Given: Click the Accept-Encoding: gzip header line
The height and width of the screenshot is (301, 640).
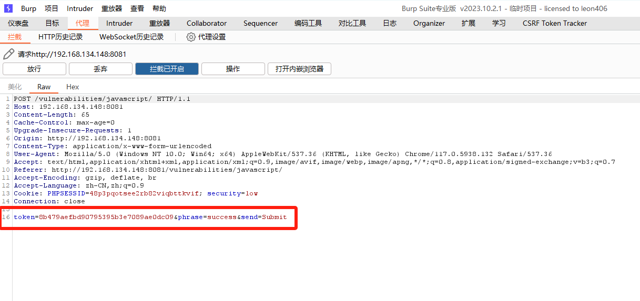Looking at the screenshot, I should tap(85, 178).
